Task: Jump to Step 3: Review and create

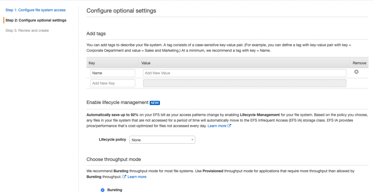Action: [x=27, y=31]
